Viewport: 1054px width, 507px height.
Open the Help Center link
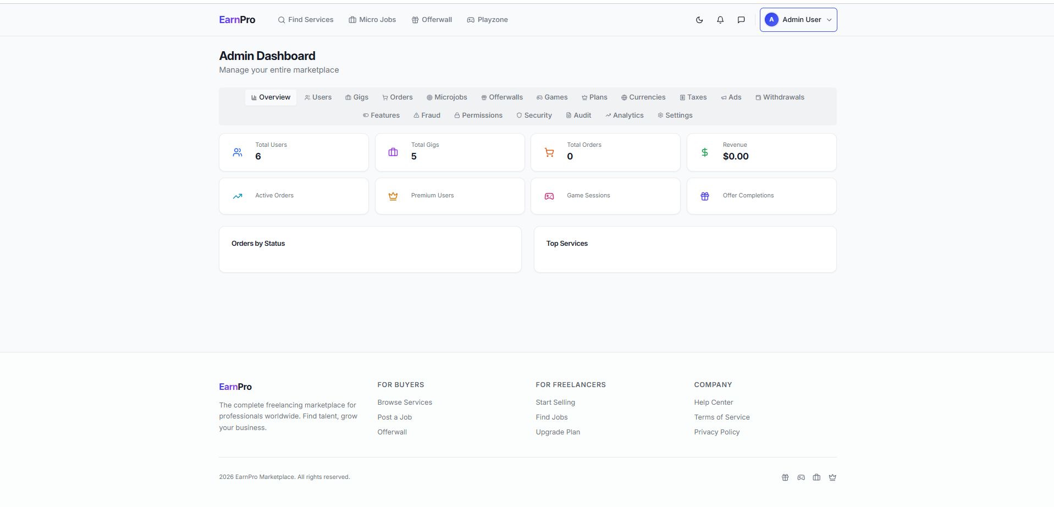click(713, 403)
